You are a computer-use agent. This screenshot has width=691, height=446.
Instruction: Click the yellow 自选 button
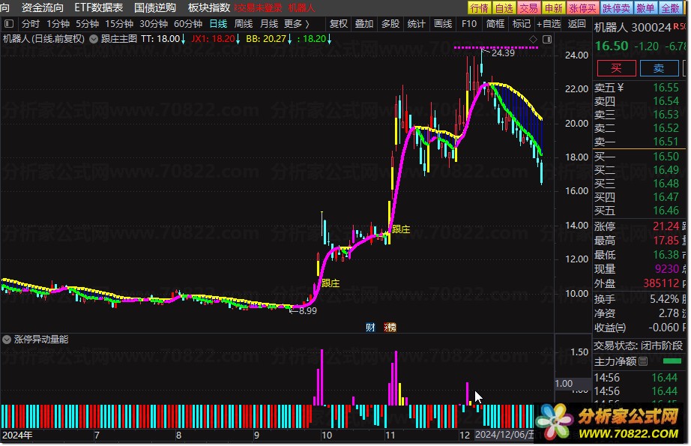click(x=504, y=8)
